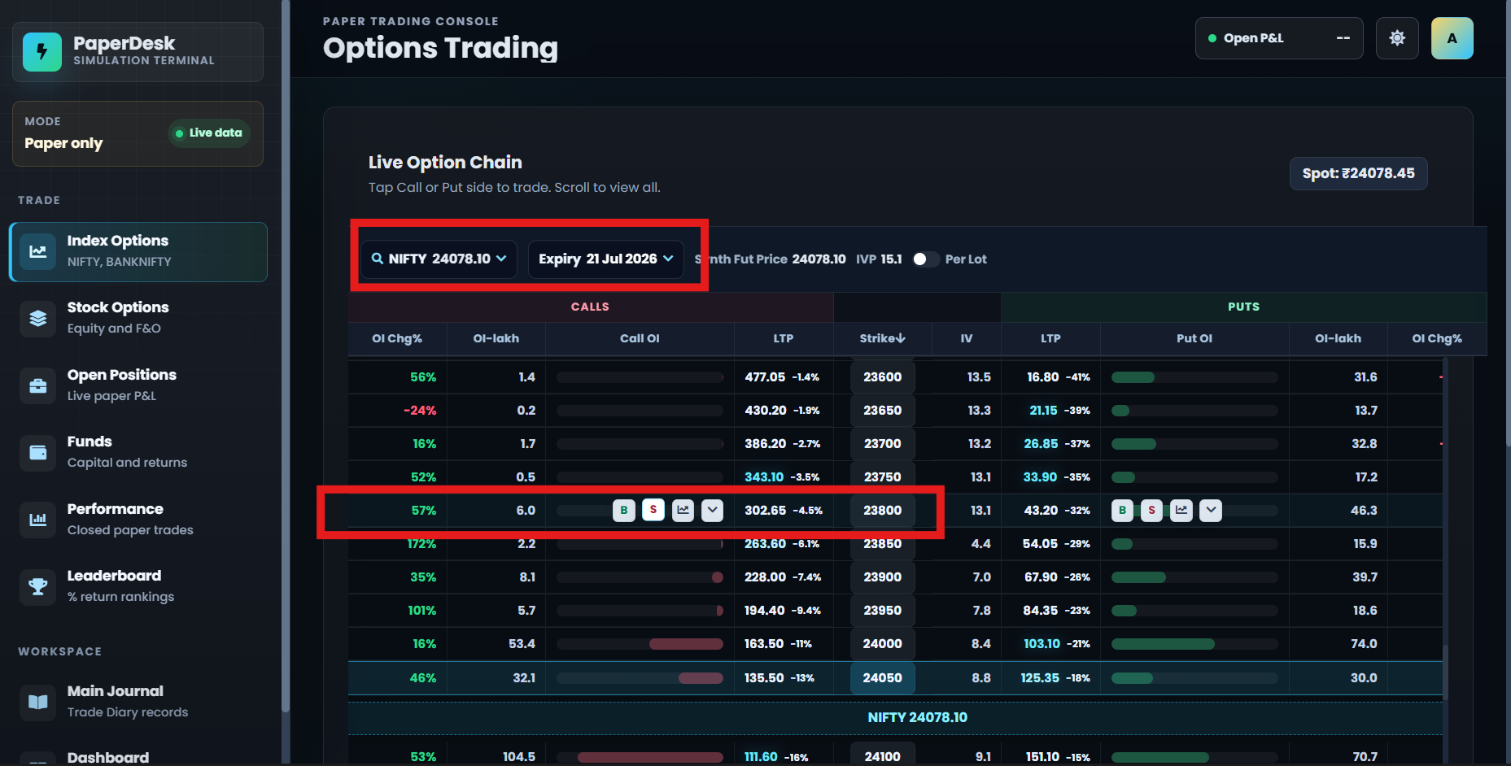Open Index Options in sidebar
This screenshot has width=1511, height=766.
click(138, 252)
